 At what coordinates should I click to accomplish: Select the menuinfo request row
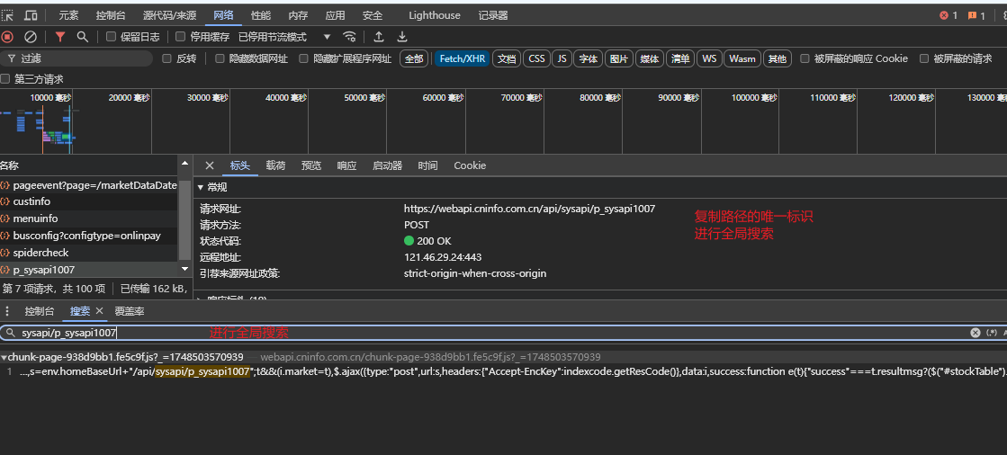[88, 219]
